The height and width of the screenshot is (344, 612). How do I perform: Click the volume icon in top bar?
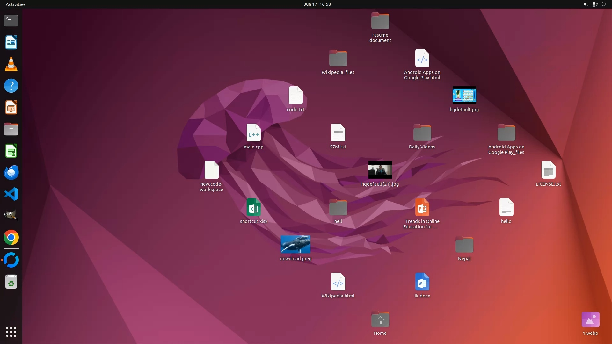pyautogui.click(x=586, y=4)
